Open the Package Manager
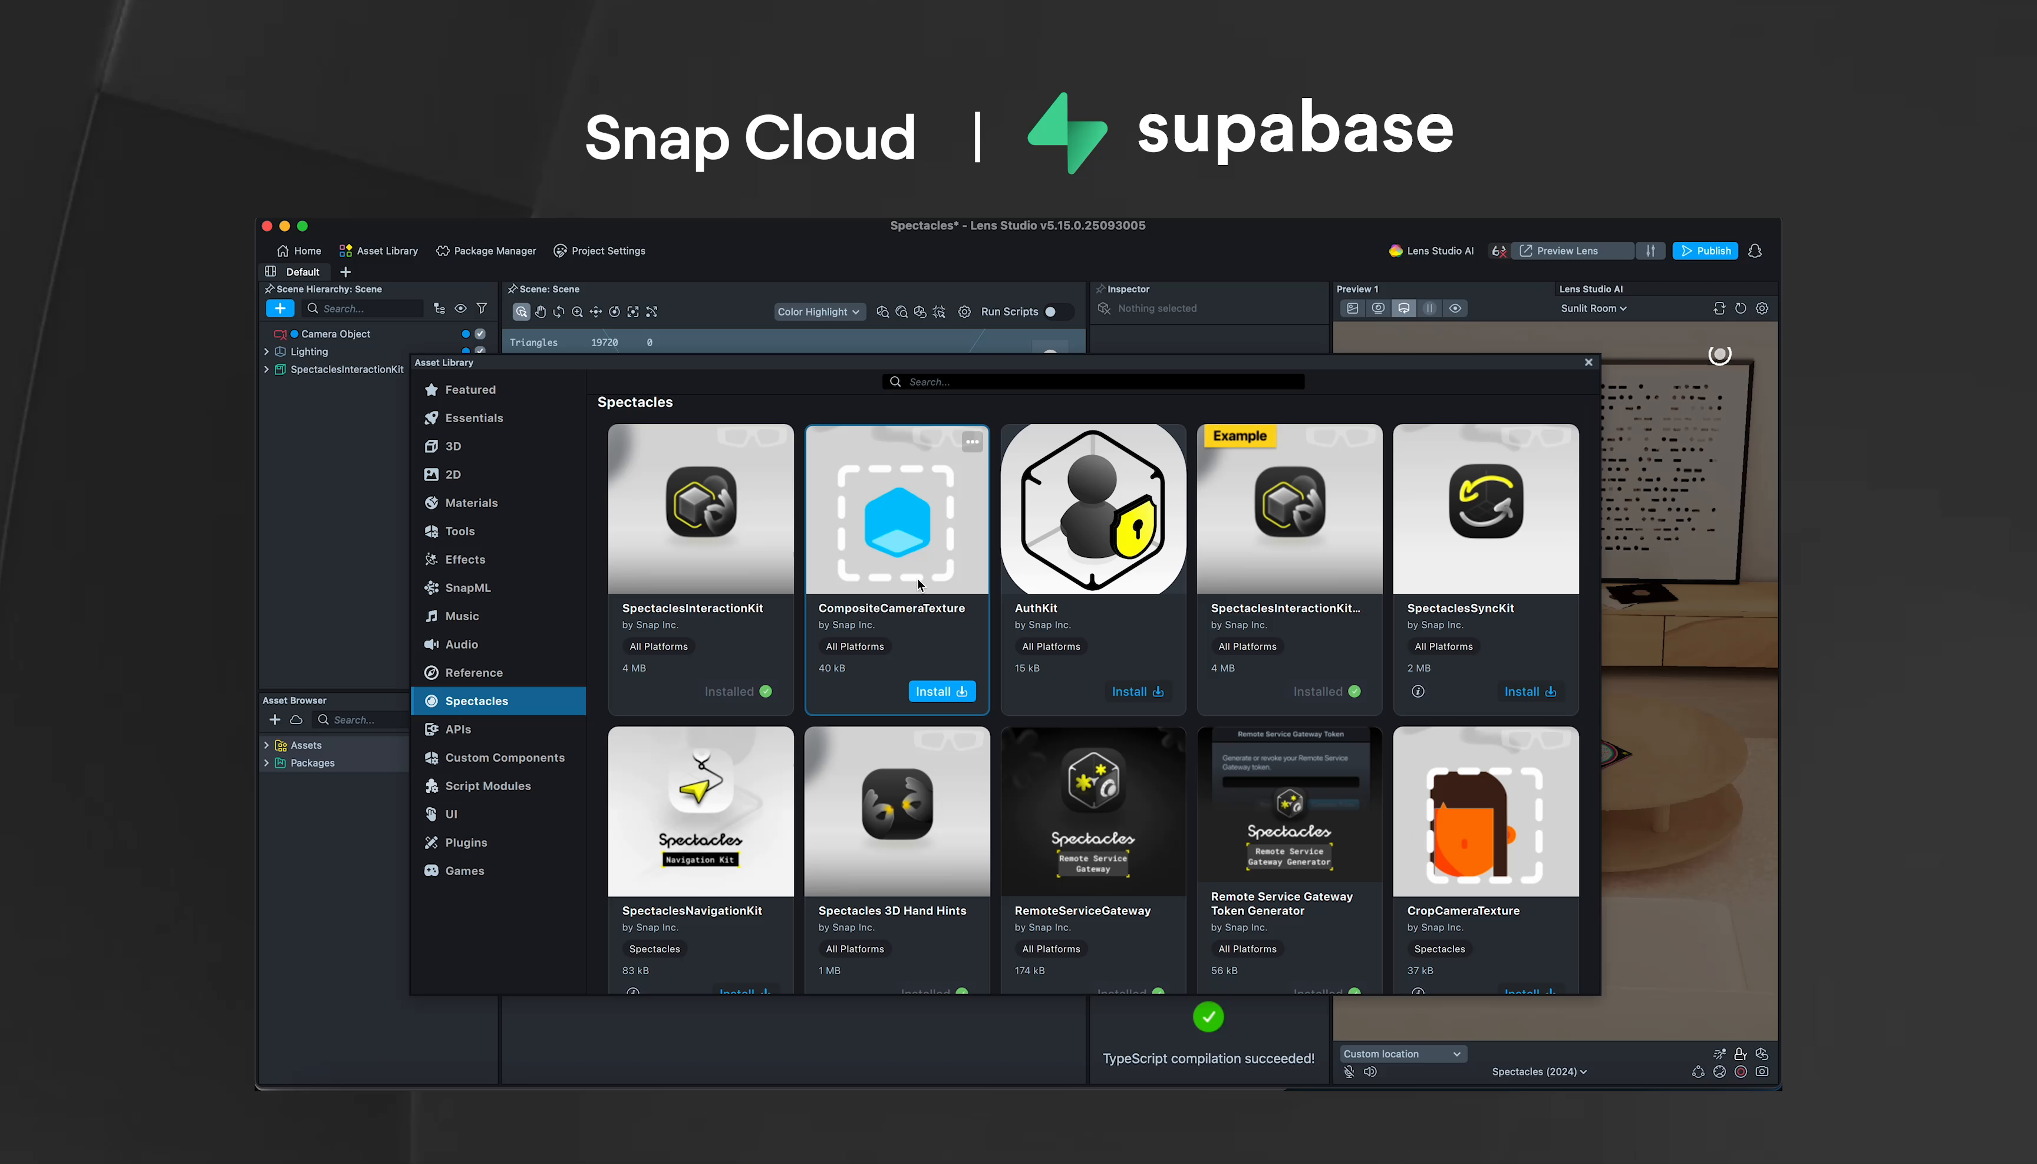Viewport: 2037px width, 1164px height. [x=486, y=251]
